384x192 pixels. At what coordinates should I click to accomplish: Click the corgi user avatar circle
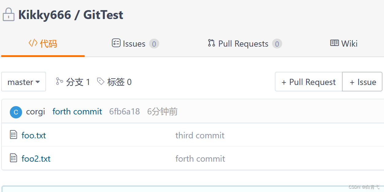coord(16,112)
